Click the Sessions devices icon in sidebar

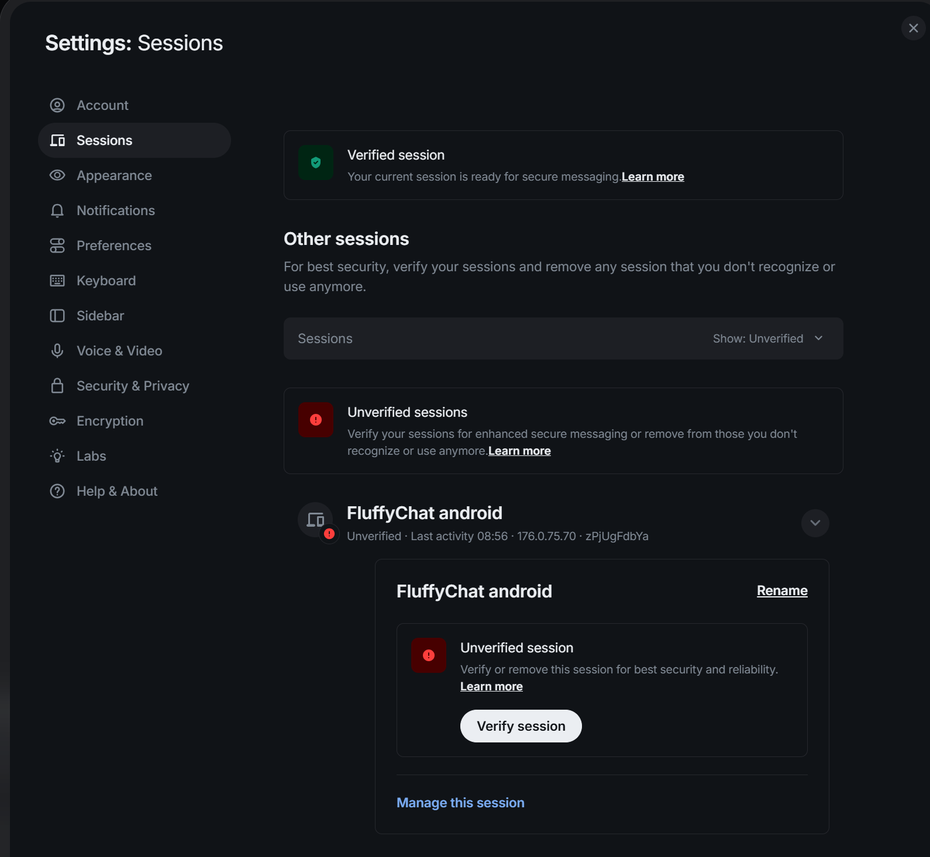pyautogui.click(x=57, y=140)
